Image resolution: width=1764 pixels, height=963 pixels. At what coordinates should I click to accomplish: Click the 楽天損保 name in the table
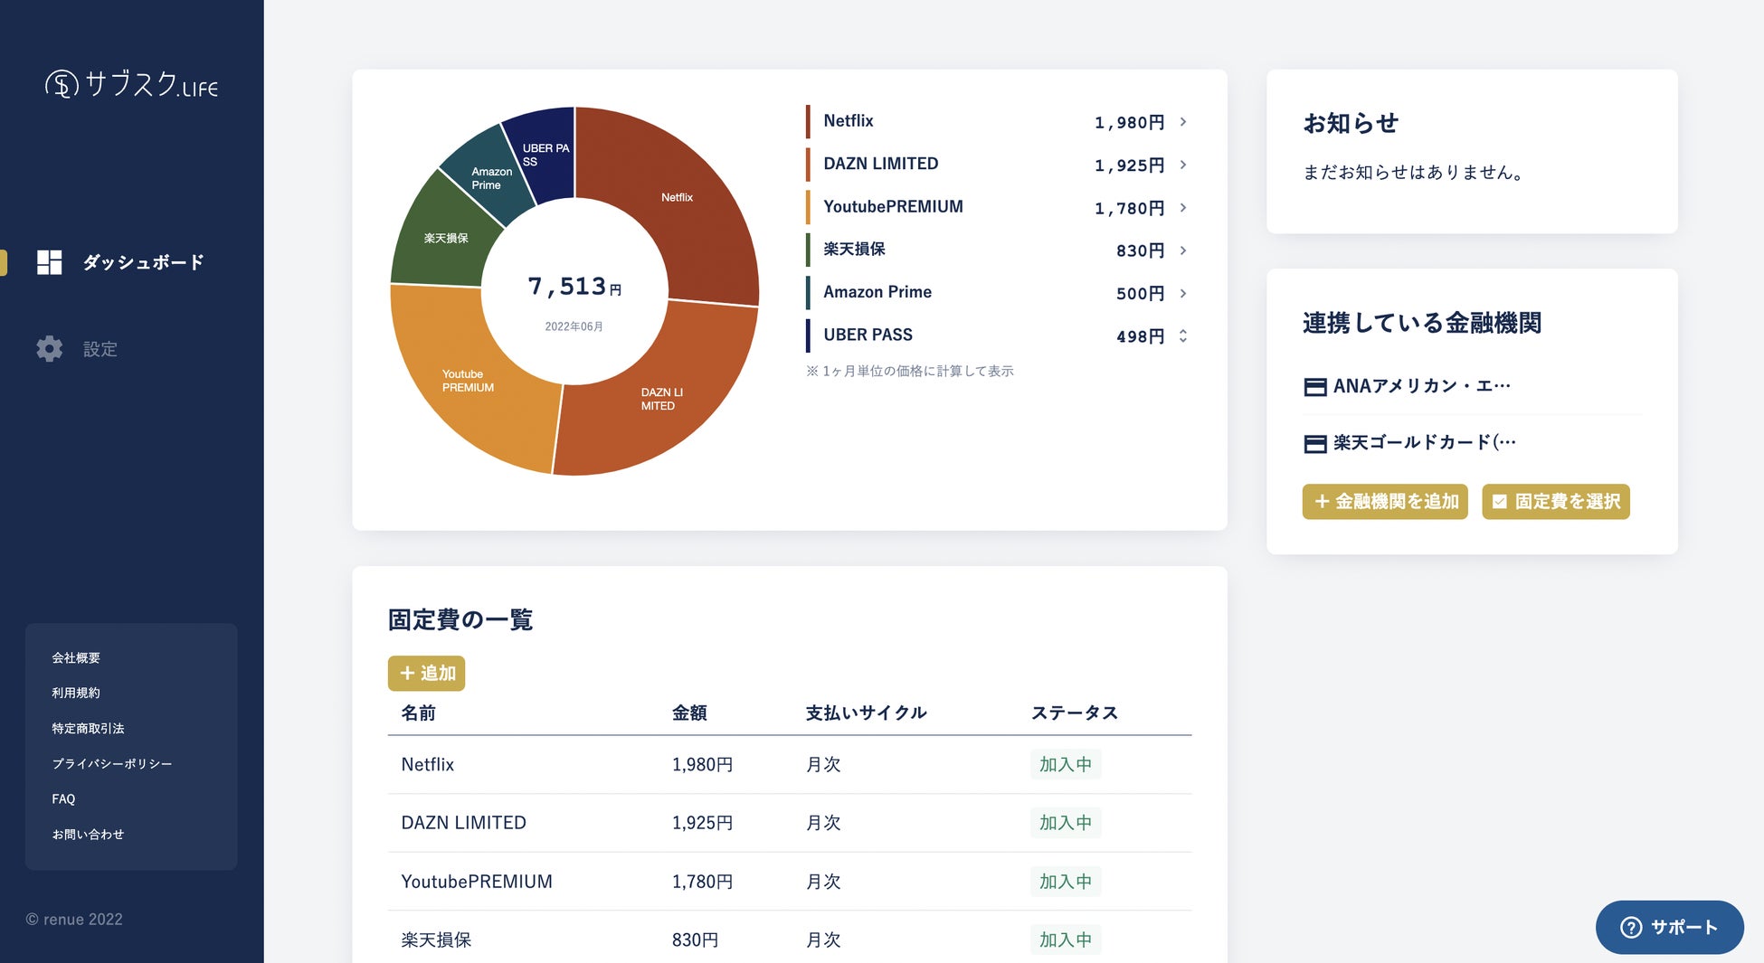coord(437,940)
